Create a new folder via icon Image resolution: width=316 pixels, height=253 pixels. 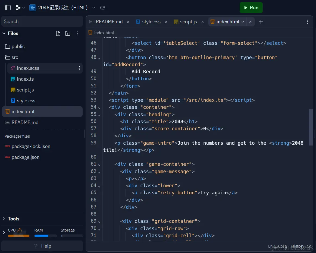68,33
